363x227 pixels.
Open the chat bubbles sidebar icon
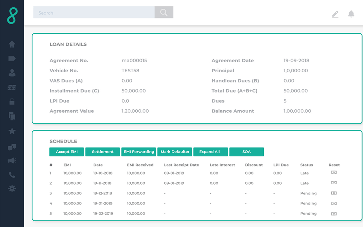pyautogui.click(x=12, y=147)
